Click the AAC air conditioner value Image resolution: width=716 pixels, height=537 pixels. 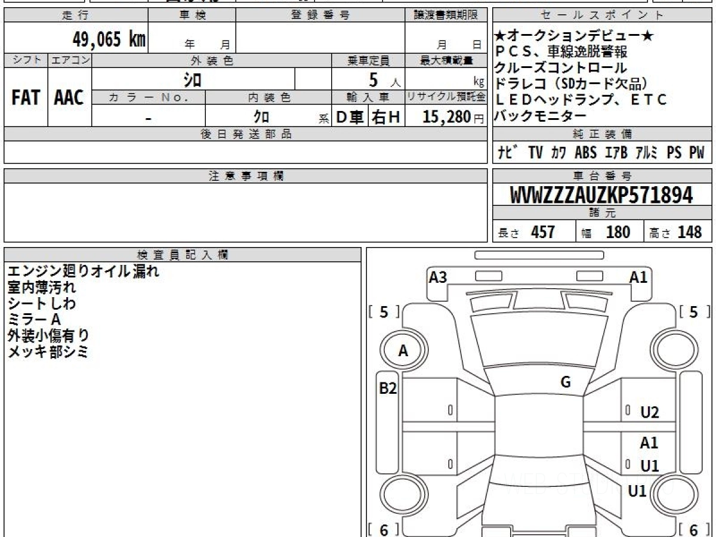pyautogui.click(x=69, y=98)
